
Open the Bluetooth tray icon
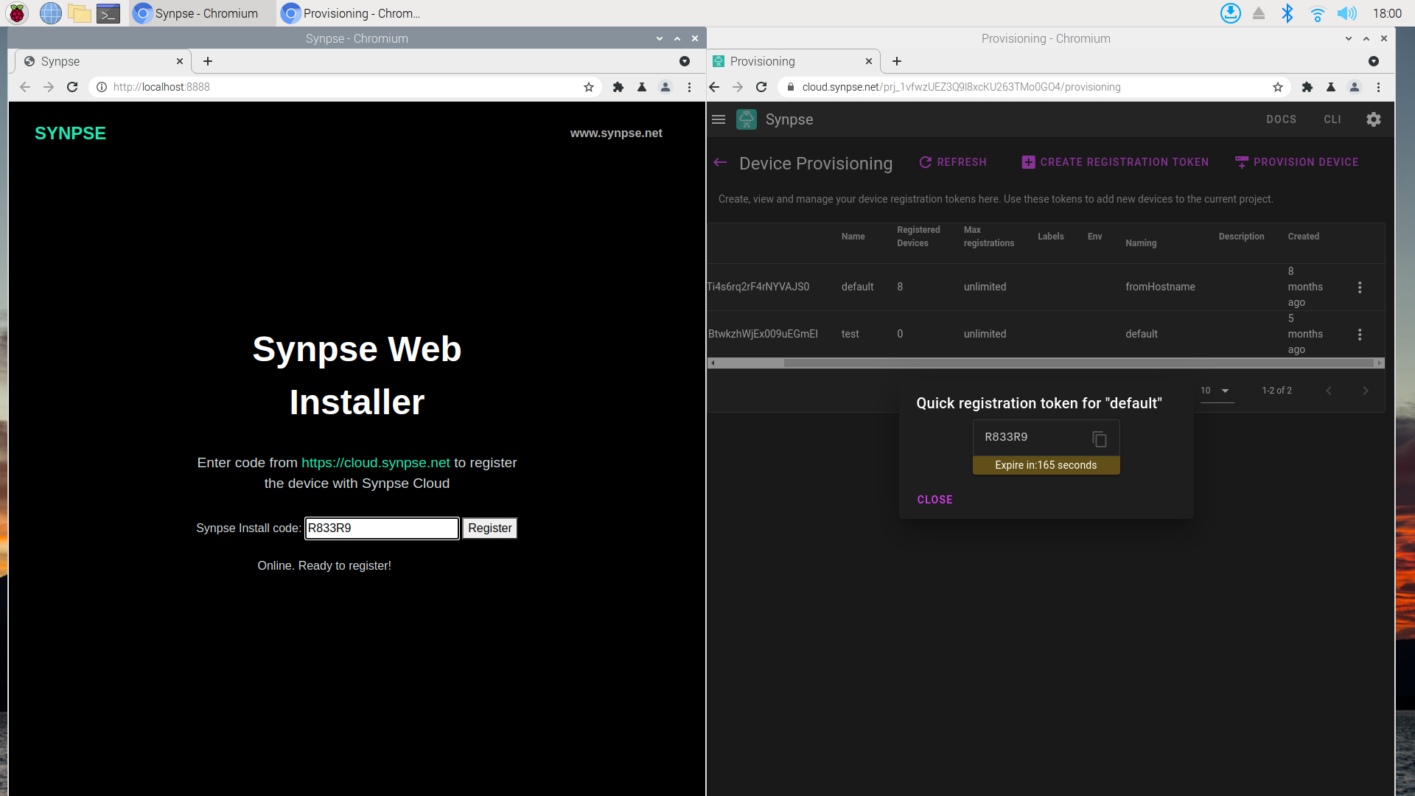click(x=1287, y=13)
